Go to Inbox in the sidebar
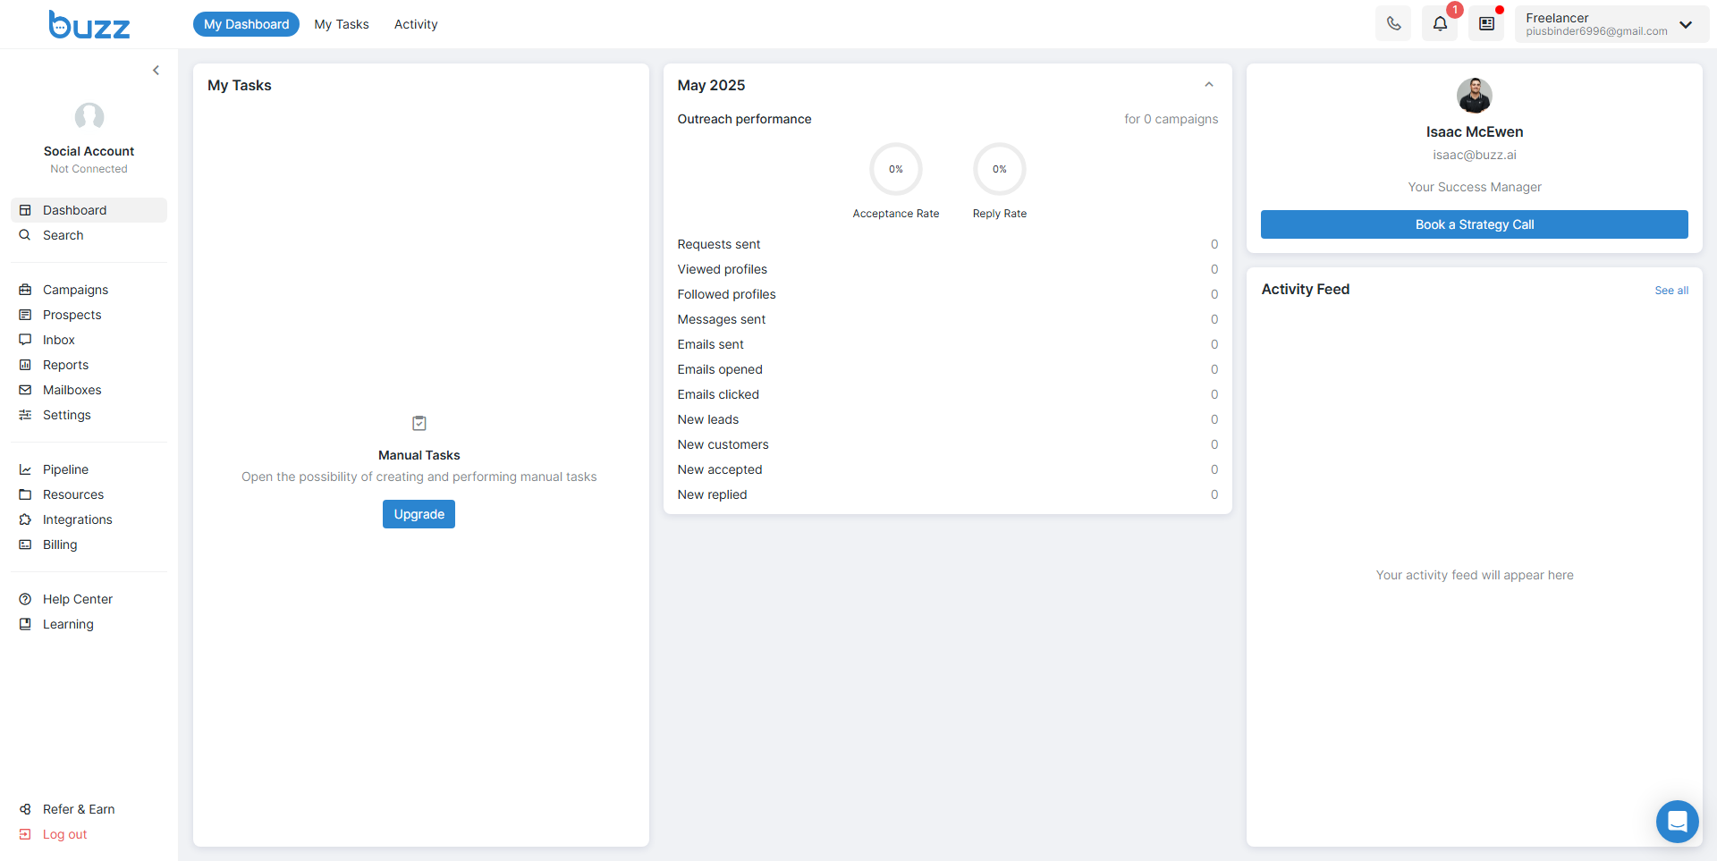The height and width of the screenshot is (861, 1717). (x=58, y=340)
